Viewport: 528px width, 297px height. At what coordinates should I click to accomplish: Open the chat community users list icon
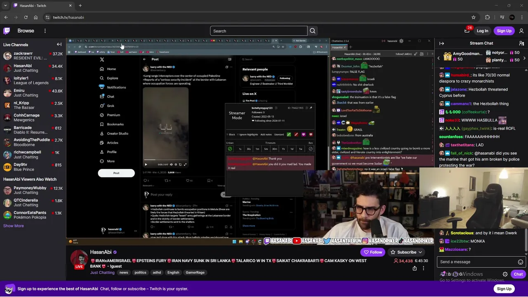[x=521, y=43]
